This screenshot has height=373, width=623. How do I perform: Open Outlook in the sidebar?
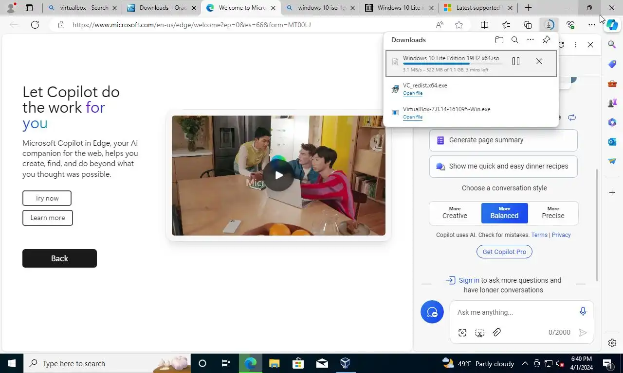point(612,142)
